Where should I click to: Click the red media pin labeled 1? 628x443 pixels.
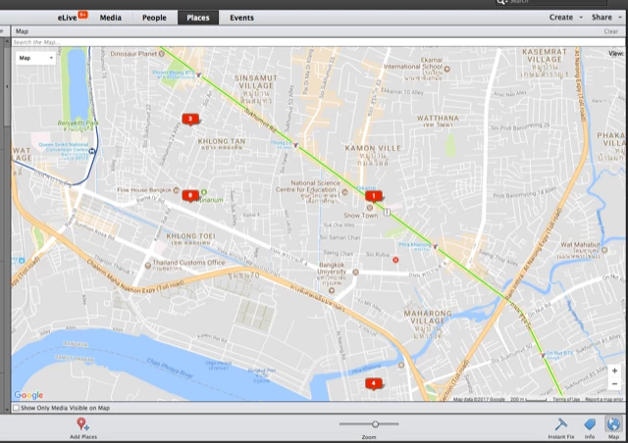coord(374,196)
